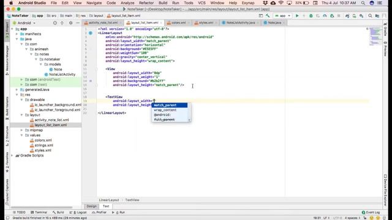Click the LinearLayout breadcrumb at bottom
The width and height of the screenshot is (392, 220).
pos(109,200)
